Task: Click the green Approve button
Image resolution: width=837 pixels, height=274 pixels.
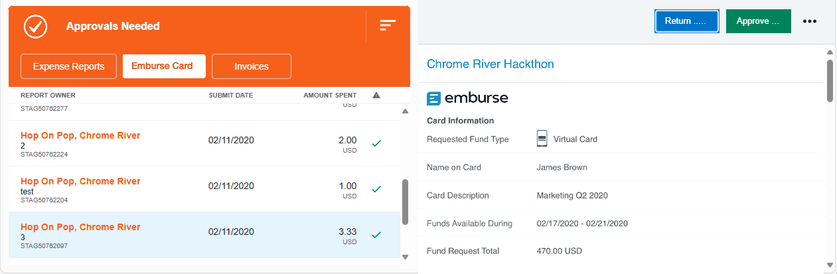Action: point(759,21)
